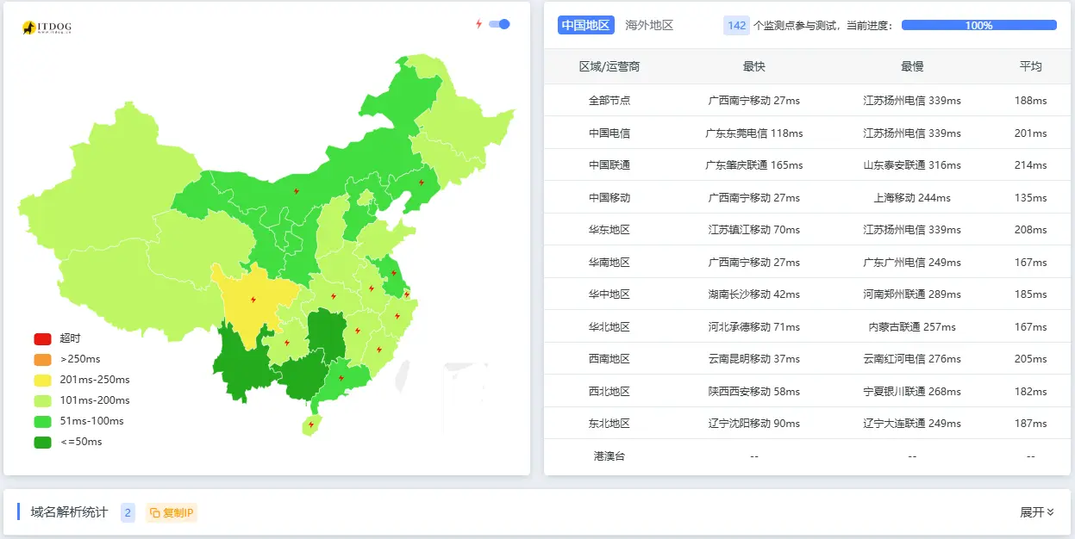Select the 中国地区 tab
The width and height of the screenshot is (1075, 539).
(x=585, y=25)
